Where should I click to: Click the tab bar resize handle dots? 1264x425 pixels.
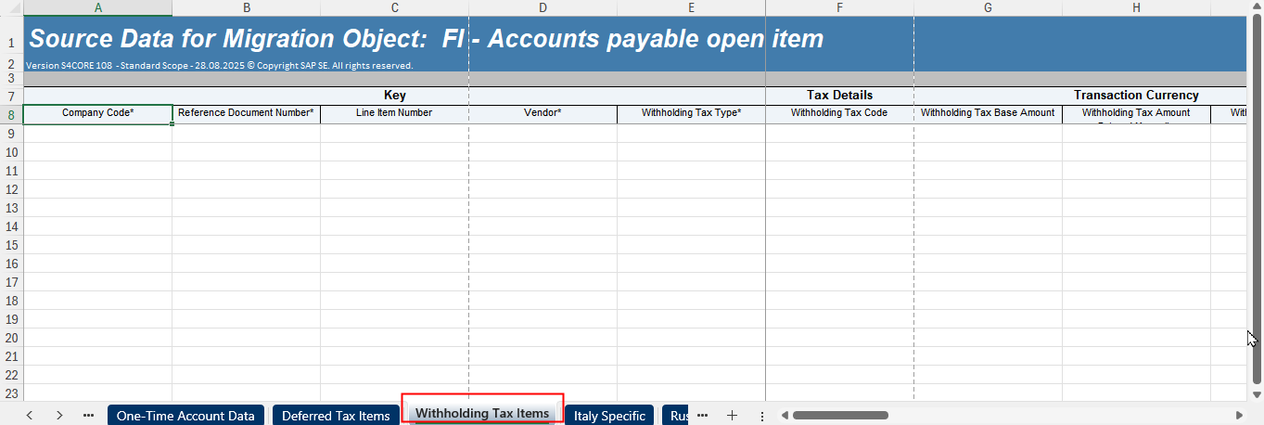click(762, 416)
